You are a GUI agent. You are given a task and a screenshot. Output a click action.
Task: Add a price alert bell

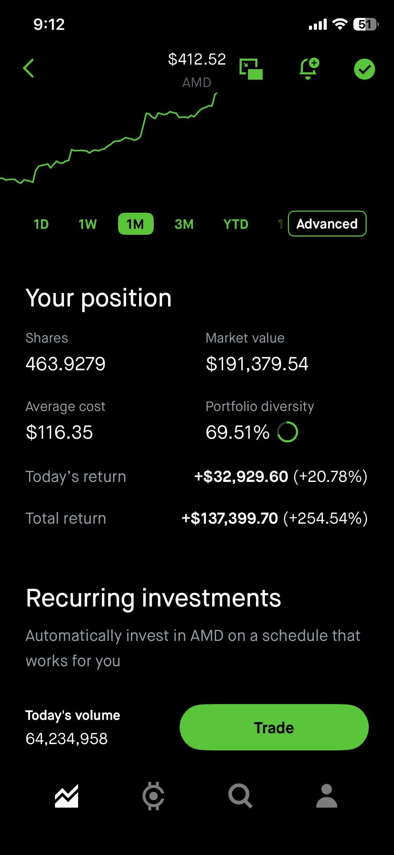point(309,68)
